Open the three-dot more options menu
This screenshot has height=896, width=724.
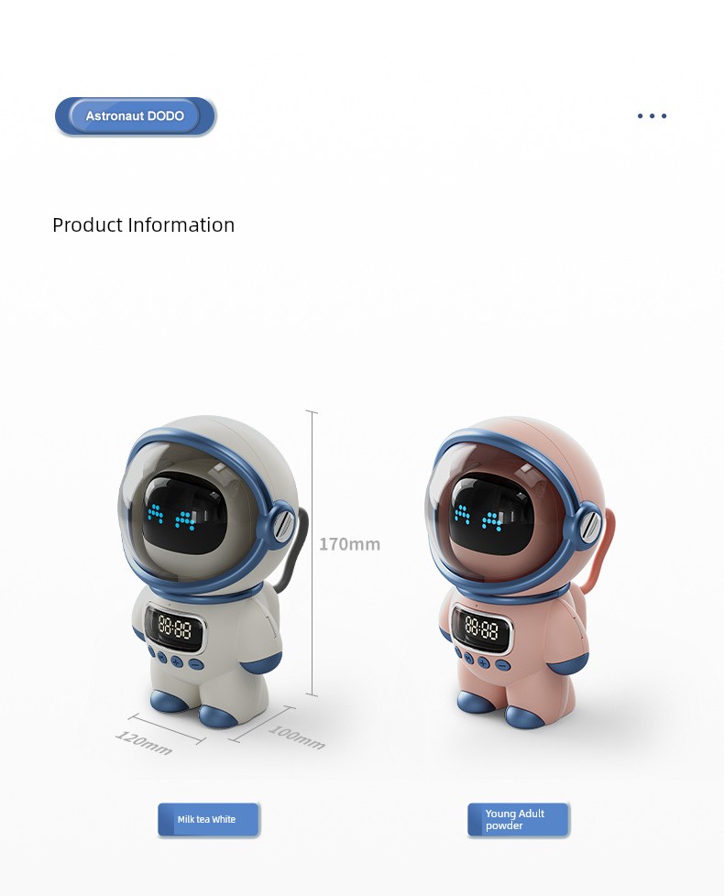[x=652, y=116]
